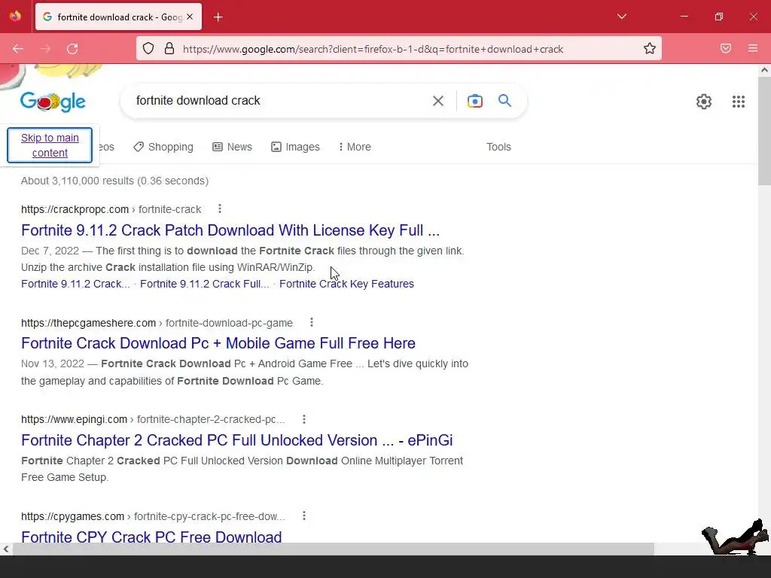This screenshot has height=578, width=771.
Task: Open Fortnite CPY Crack PC Free Download
Action: (151, 536)
